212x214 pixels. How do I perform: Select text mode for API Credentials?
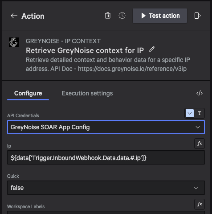tap(200, 113)
